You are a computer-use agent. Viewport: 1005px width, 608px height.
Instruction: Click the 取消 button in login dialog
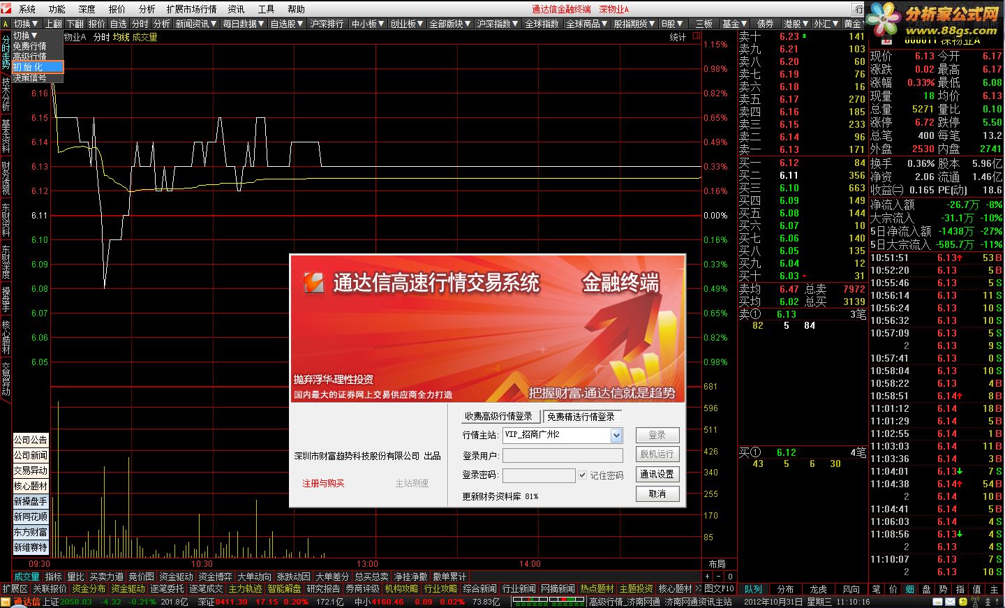point(657,494)
